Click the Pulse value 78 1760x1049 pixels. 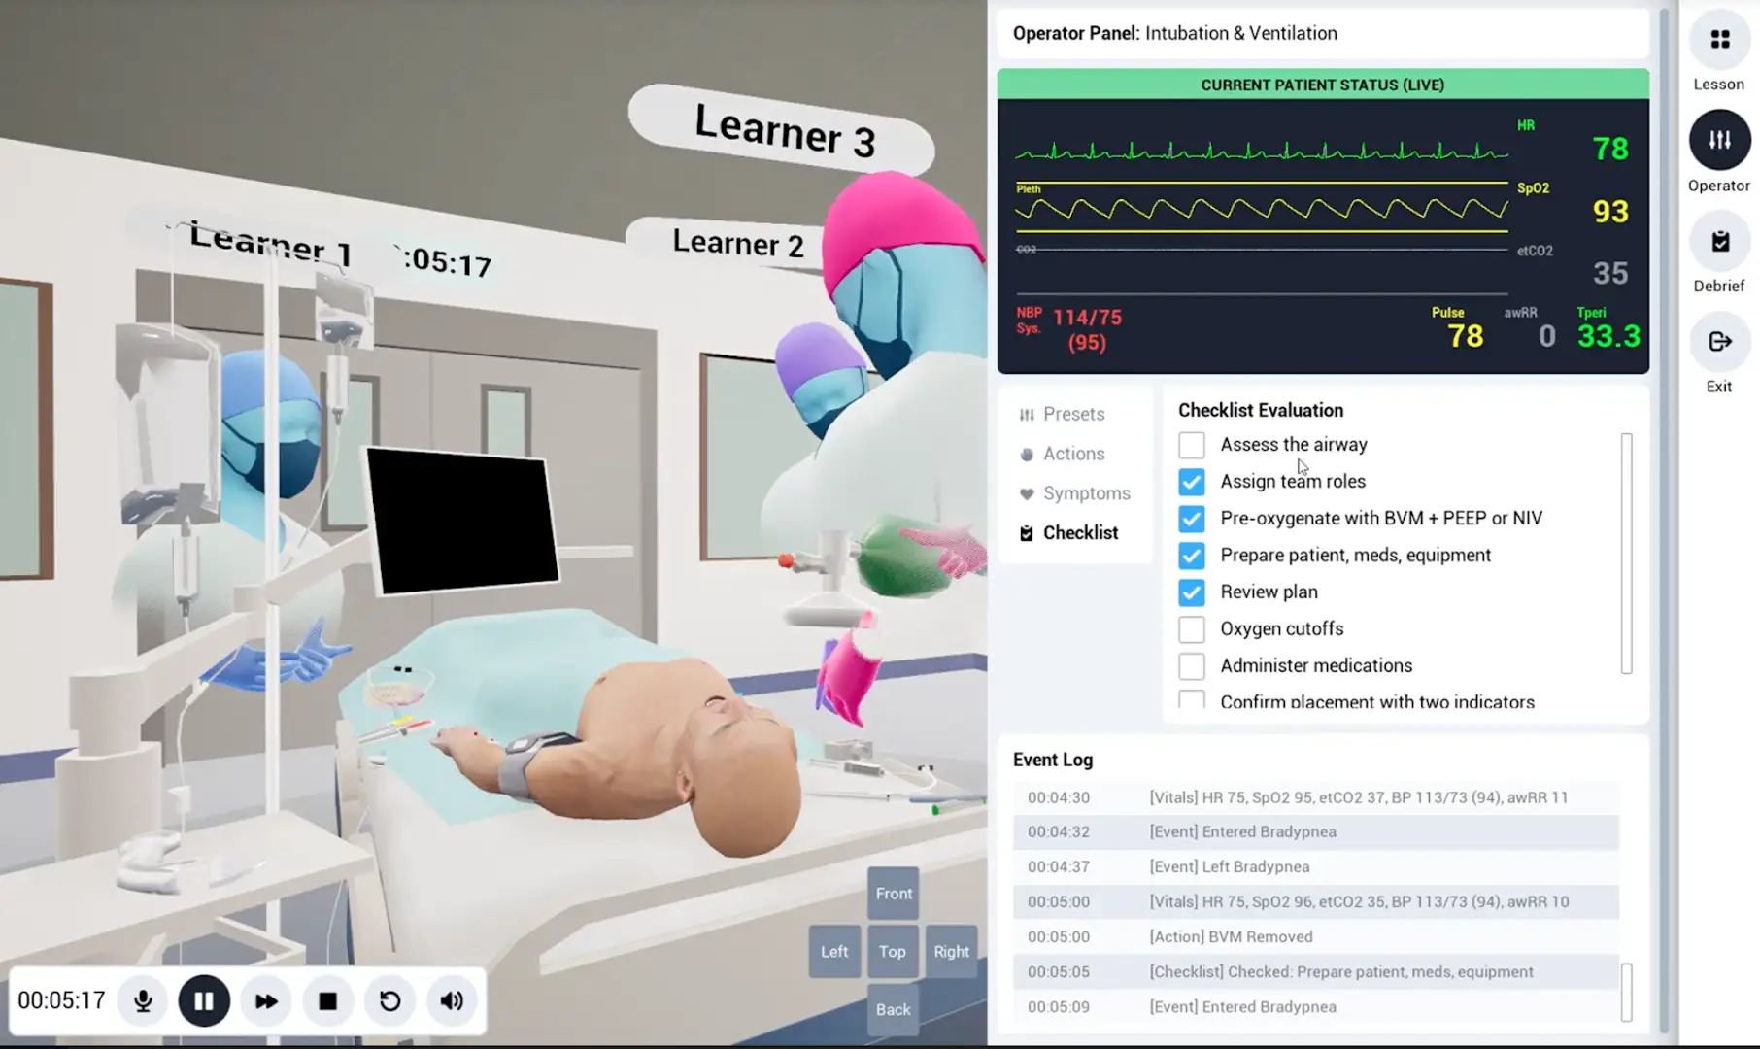[x=1465, y=336]
